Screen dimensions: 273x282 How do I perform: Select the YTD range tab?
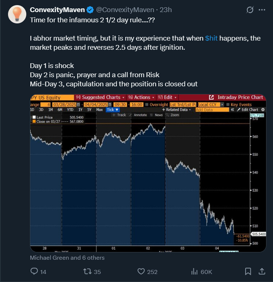(70, 110)
